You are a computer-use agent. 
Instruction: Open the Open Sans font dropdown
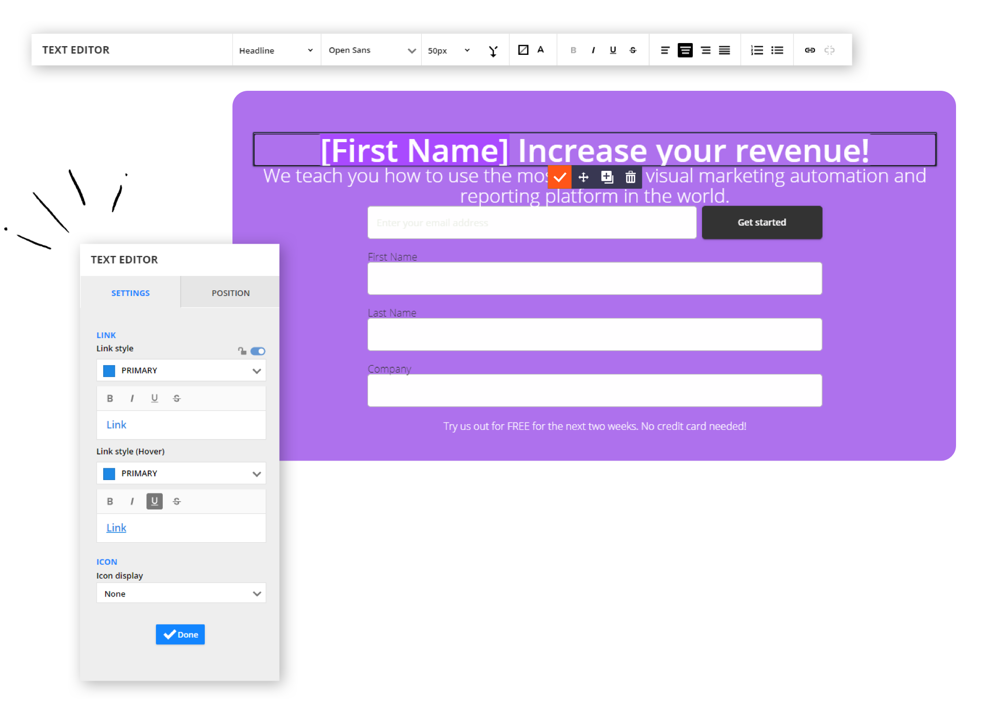[371, 50]
